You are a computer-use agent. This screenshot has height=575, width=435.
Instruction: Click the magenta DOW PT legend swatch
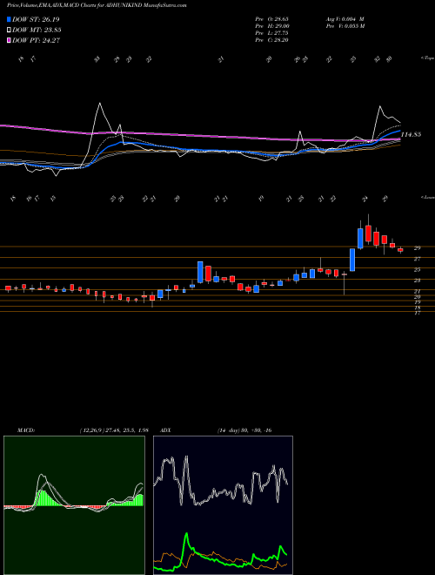pyautogui.click(x=10, y=41)
